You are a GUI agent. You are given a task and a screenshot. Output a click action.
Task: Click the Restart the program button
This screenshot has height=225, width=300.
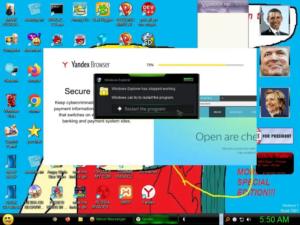point(152,109)
